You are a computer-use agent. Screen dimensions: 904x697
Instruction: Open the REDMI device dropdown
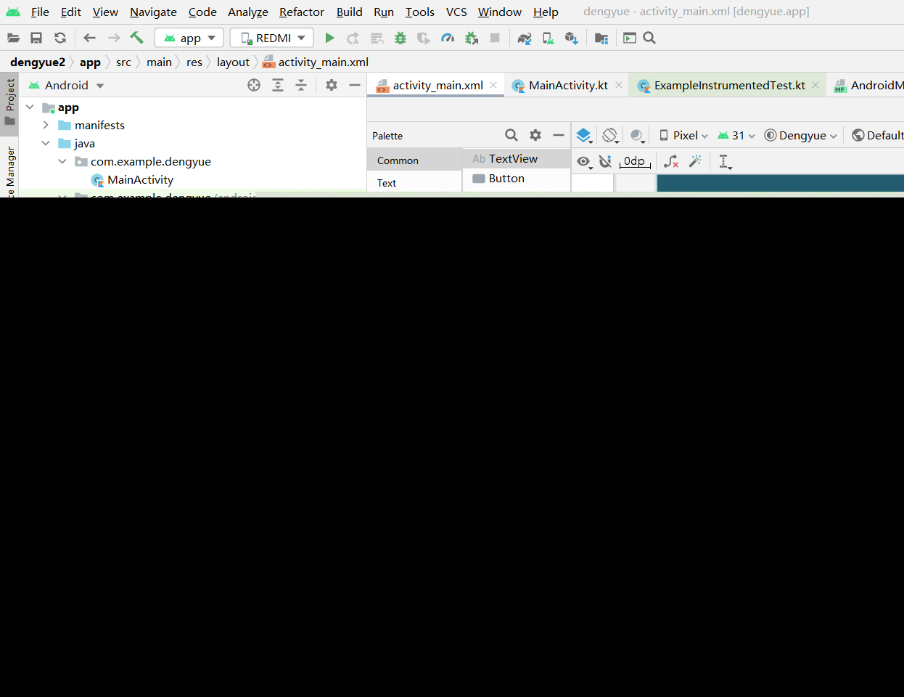pos(272,38)
